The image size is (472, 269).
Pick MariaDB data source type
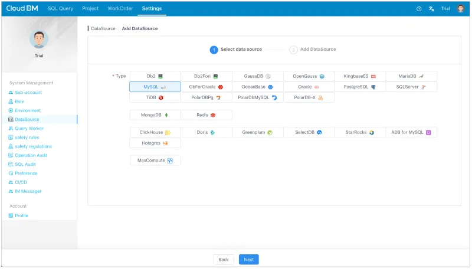pyautogui.click(x=411, y=76)
